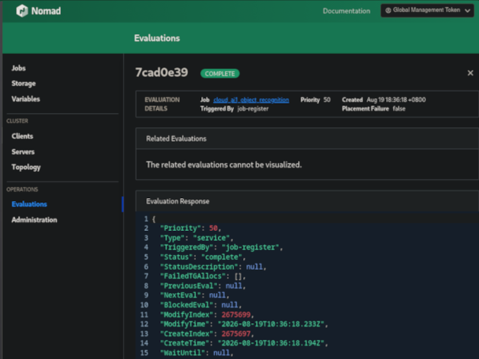Click Placement Failure value false

coord(399,109)
